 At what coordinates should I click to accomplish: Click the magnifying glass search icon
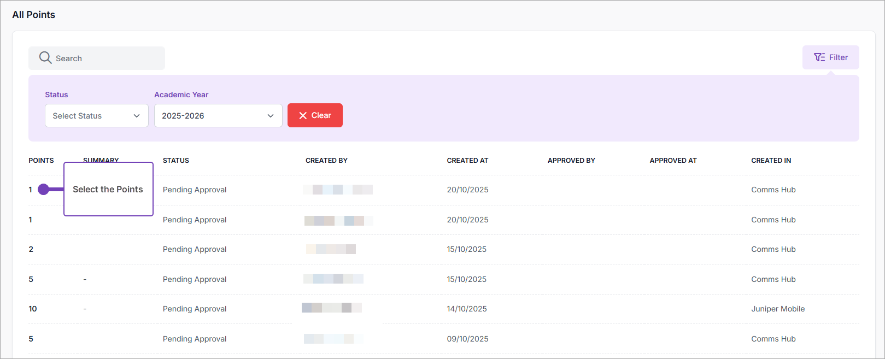(45, 58)
